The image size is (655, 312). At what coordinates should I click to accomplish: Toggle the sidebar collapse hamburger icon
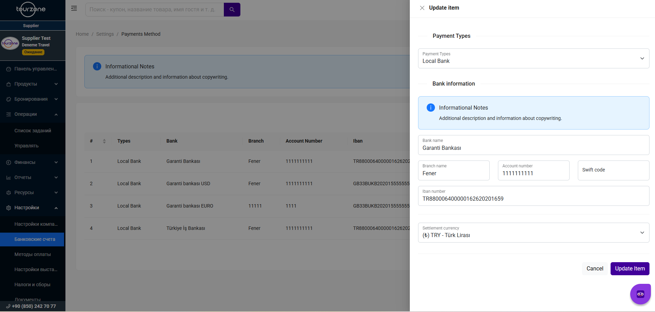click(x=74, y=9)
